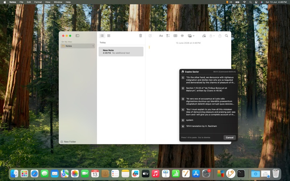Open the File menu
Viewport: 290px width, 181px height.
point(21,2)
